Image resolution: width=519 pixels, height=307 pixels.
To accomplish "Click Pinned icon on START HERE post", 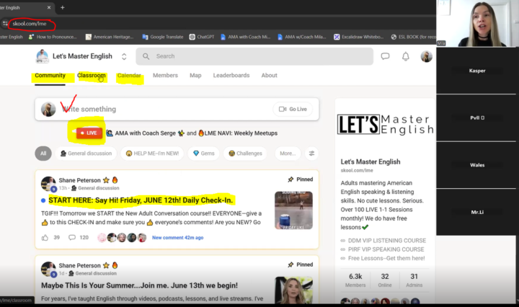I will click(290, 179).
